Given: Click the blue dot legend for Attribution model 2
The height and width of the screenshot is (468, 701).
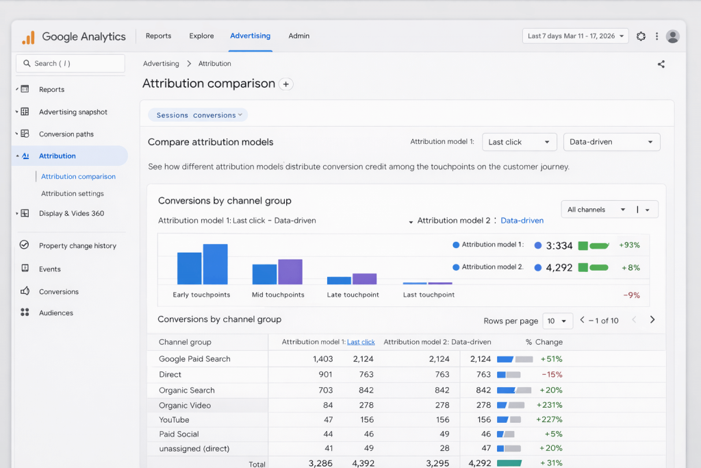Looking at the screenshot, I should coord(455,267).
